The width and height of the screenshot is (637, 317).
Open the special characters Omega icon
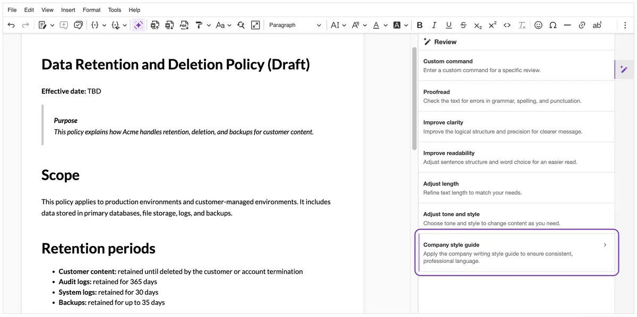coord(553,25)
